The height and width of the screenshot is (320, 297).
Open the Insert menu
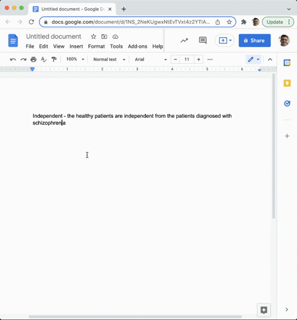coord(76,47)
